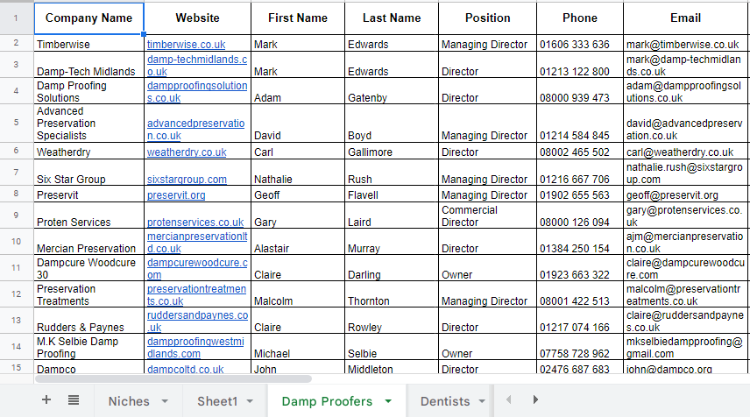Select the First Name header cell
750x417 pixels.
(298, 18)
